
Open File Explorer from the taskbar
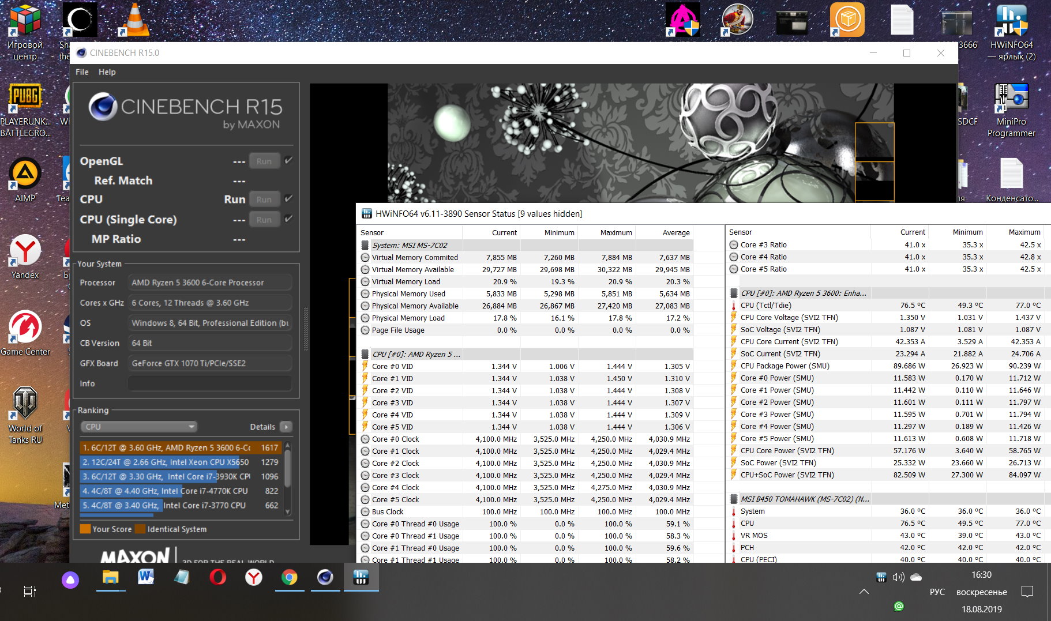click(110, 577)
